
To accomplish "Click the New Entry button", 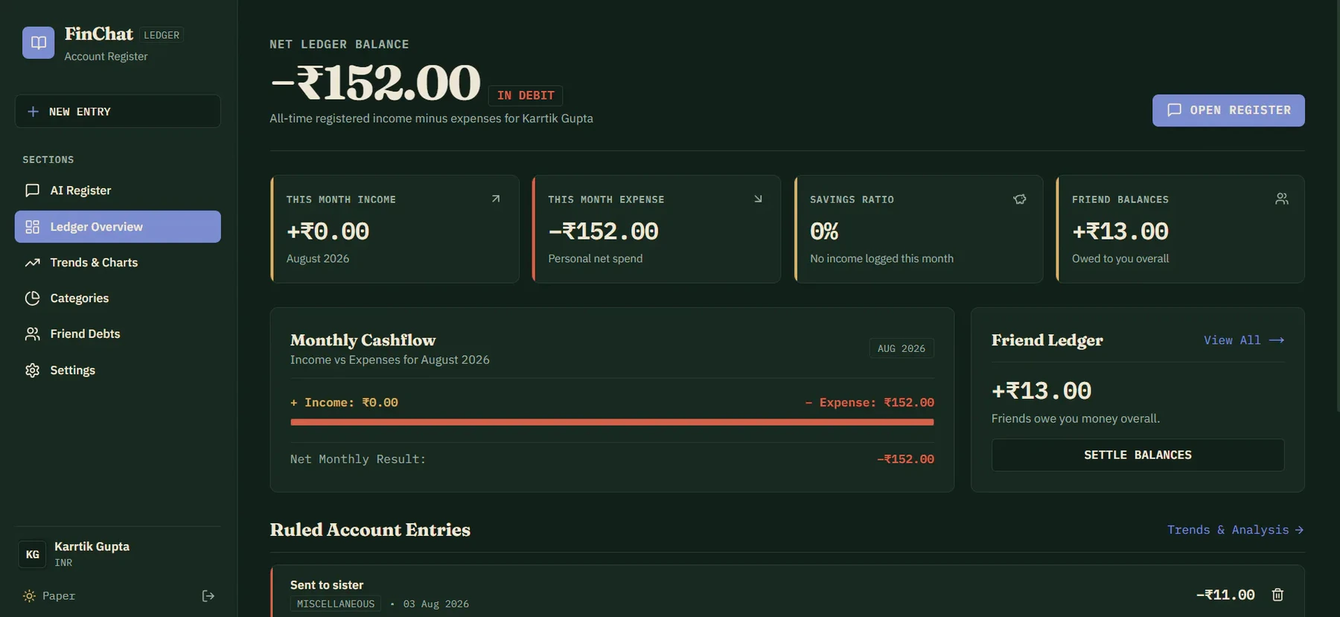I will click(x=118, y=111).
